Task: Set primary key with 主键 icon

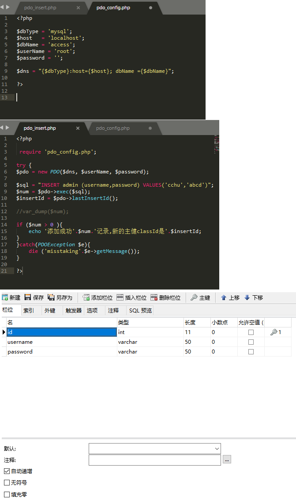Action: 200,298
